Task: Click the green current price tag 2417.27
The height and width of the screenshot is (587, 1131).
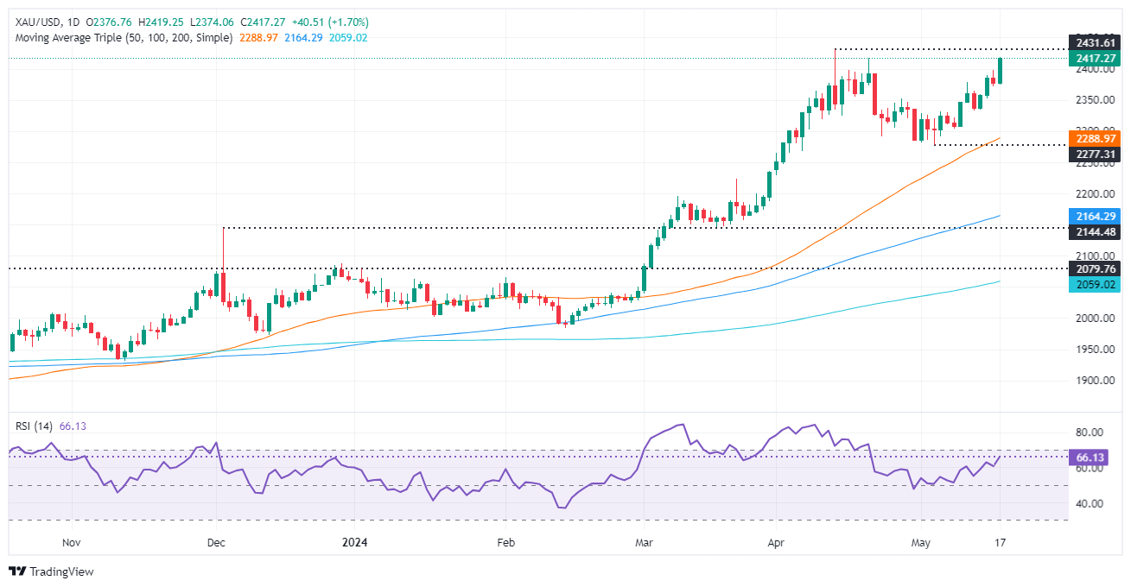Action: click(x=1095, y=59)
